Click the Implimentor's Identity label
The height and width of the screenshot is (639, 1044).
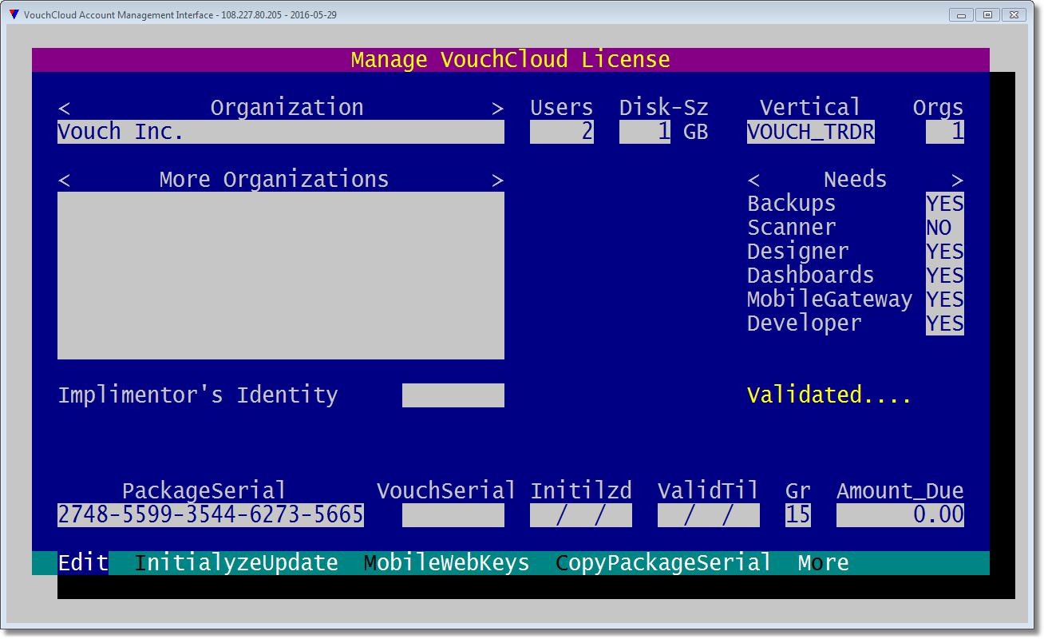point(198,395)
